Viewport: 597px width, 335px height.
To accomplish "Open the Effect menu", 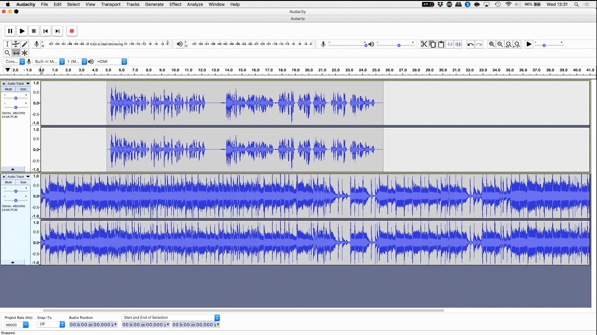I will (175, 4).
